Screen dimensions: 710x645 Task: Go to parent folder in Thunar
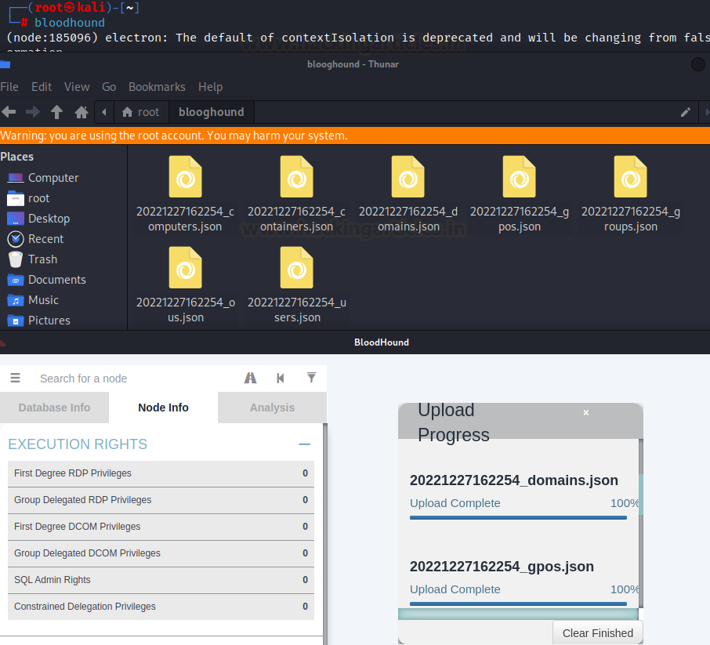coord(56,112)
